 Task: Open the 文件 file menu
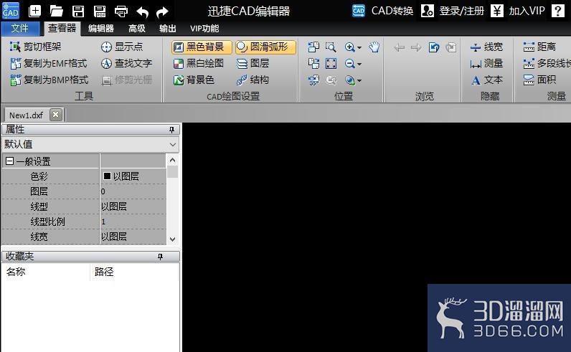19,29
